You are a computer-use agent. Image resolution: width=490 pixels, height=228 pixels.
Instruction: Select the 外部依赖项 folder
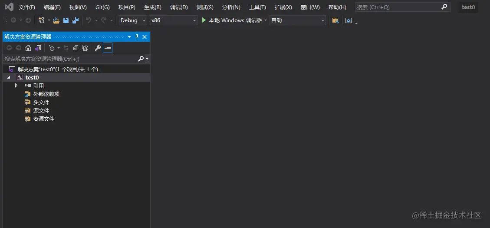pos(46,94)
